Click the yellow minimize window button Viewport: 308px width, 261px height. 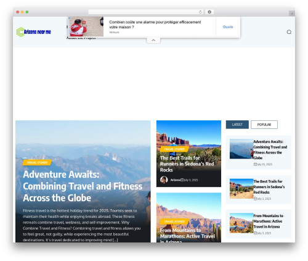[x=22, y=12]
